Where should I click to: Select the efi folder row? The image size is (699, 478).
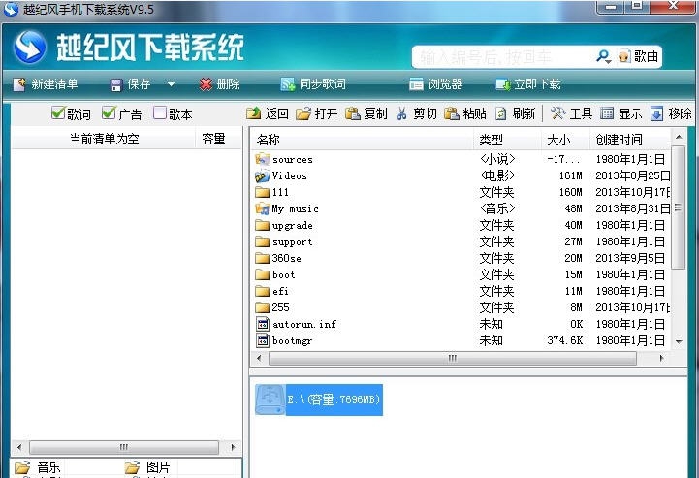(461, 291)
